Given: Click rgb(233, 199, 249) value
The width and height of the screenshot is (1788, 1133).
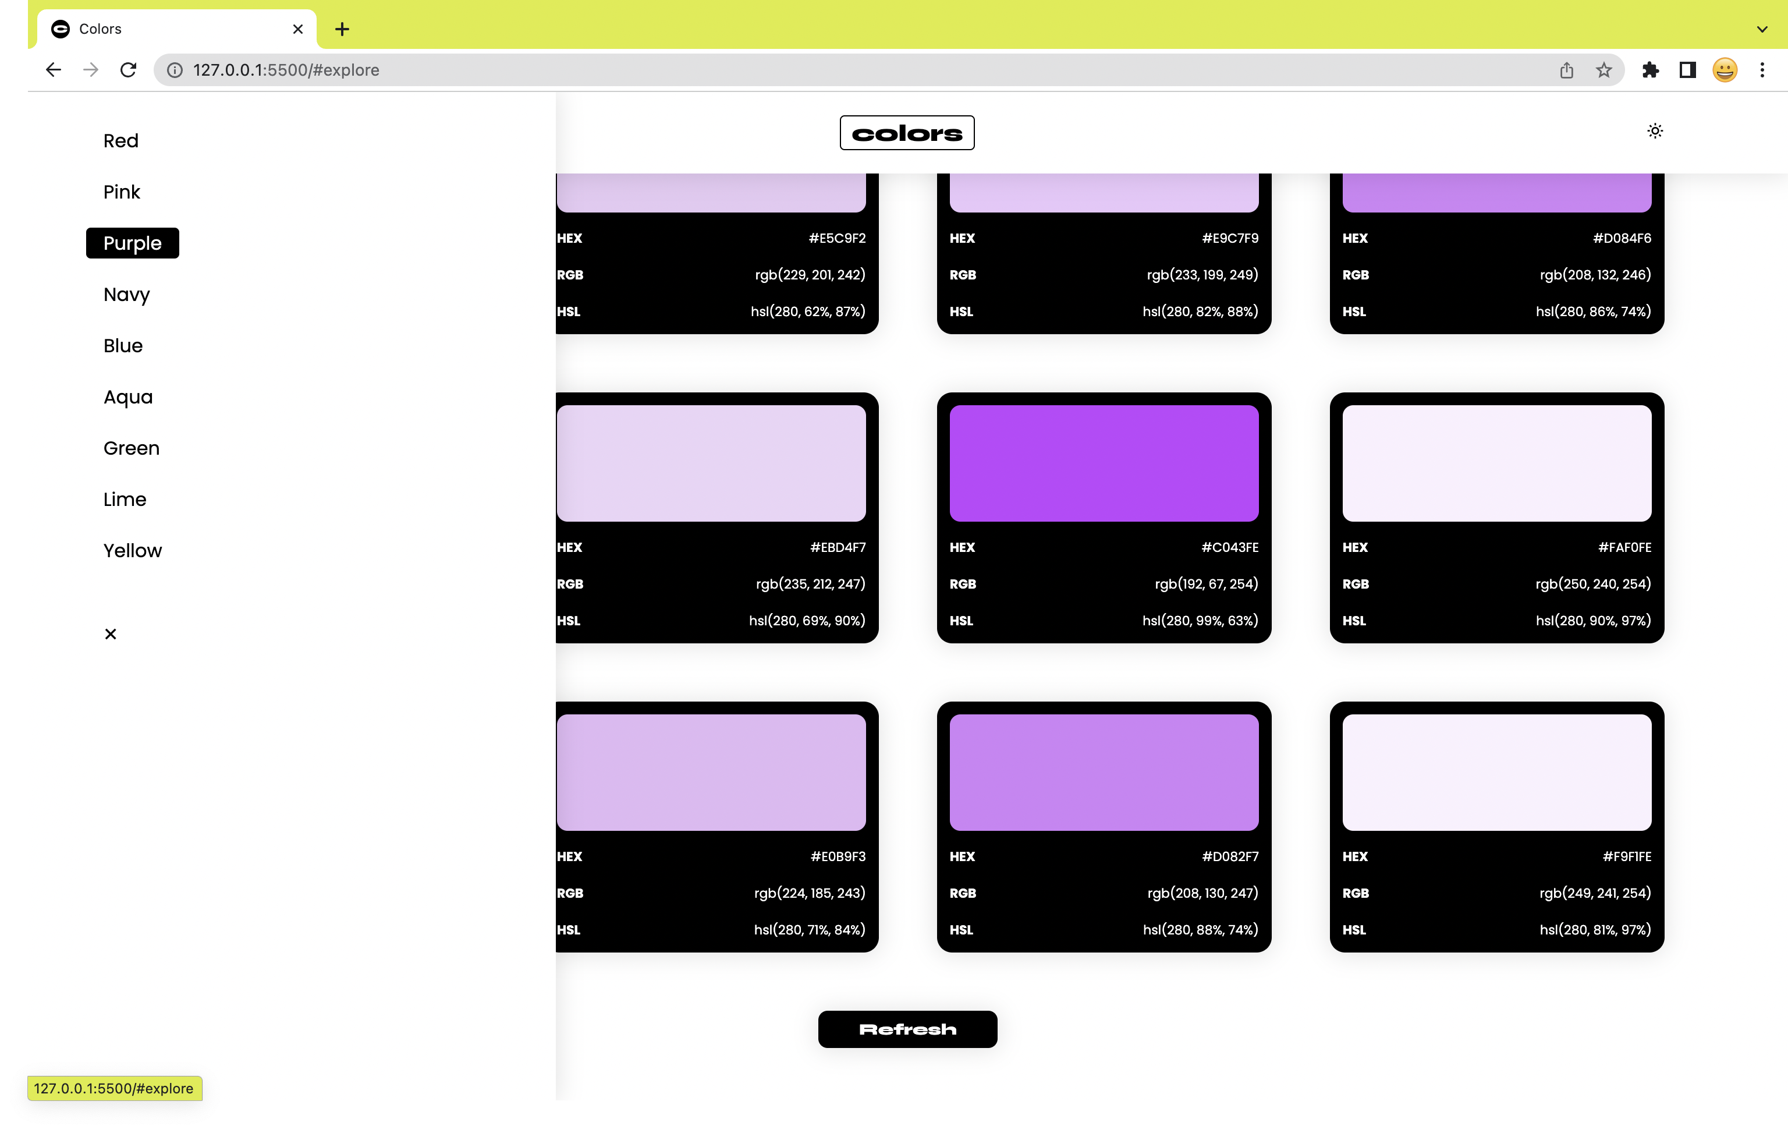Looking at the screenshot, I should coord(1202,274).
